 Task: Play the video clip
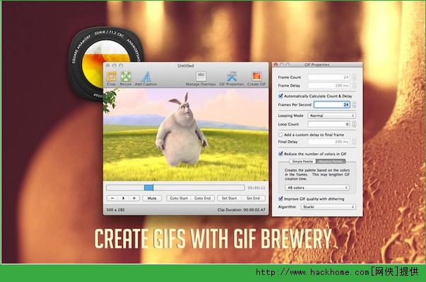click(x=123, y=198)
